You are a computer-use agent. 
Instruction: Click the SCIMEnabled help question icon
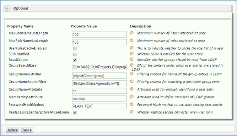point(132,54)
